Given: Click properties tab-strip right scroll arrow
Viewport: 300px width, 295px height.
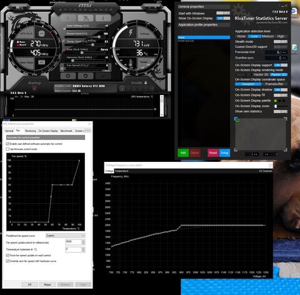Looking at the screenshot, I should tap(89, 131).
